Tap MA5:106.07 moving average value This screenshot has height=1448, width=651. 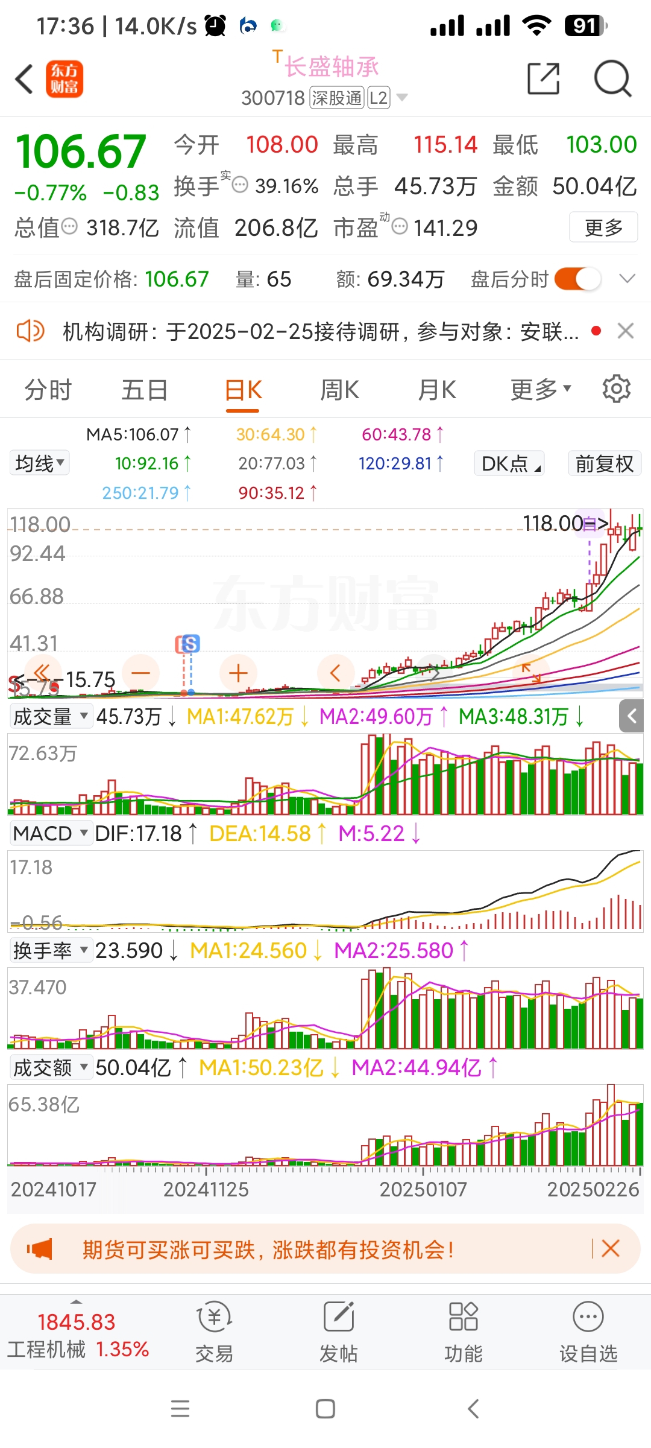139,434
